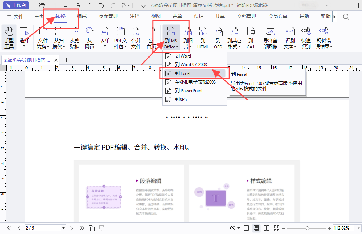Click the search magnifier icon
The image size is (362, 234).
[x=346, y=17]
